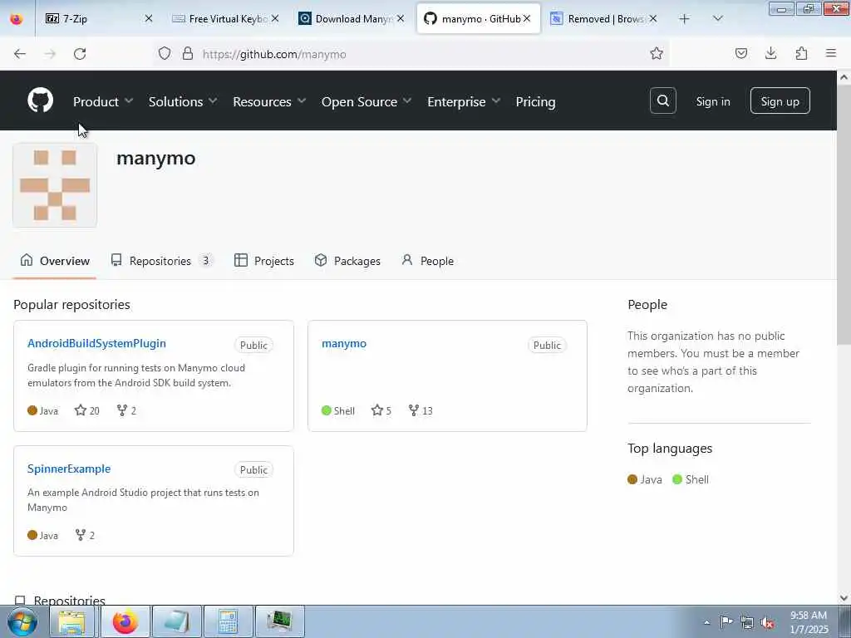The height and width of the screenshot is (638, 851).
Task: Expand the Enterprise menu
Action: coord(464,101)
